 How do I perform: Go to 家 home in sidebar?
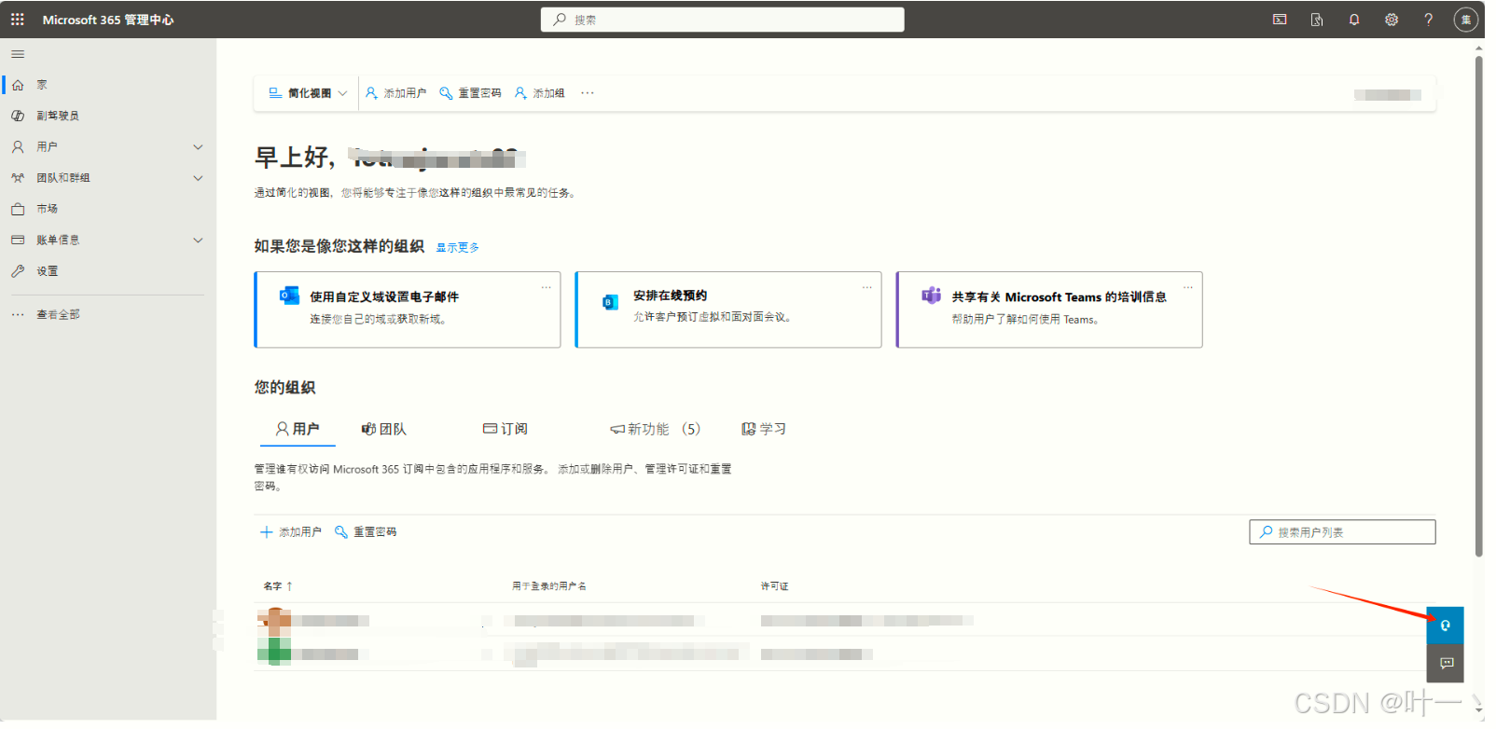pos(109,85)
